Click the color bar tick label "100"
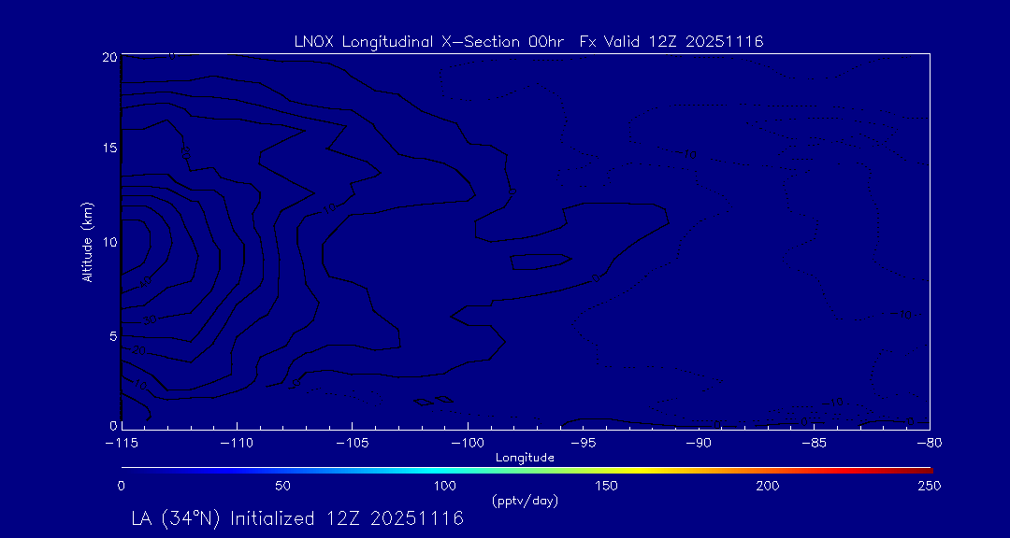The height and width of the screenshot is (538, 1010). (446, 486)
